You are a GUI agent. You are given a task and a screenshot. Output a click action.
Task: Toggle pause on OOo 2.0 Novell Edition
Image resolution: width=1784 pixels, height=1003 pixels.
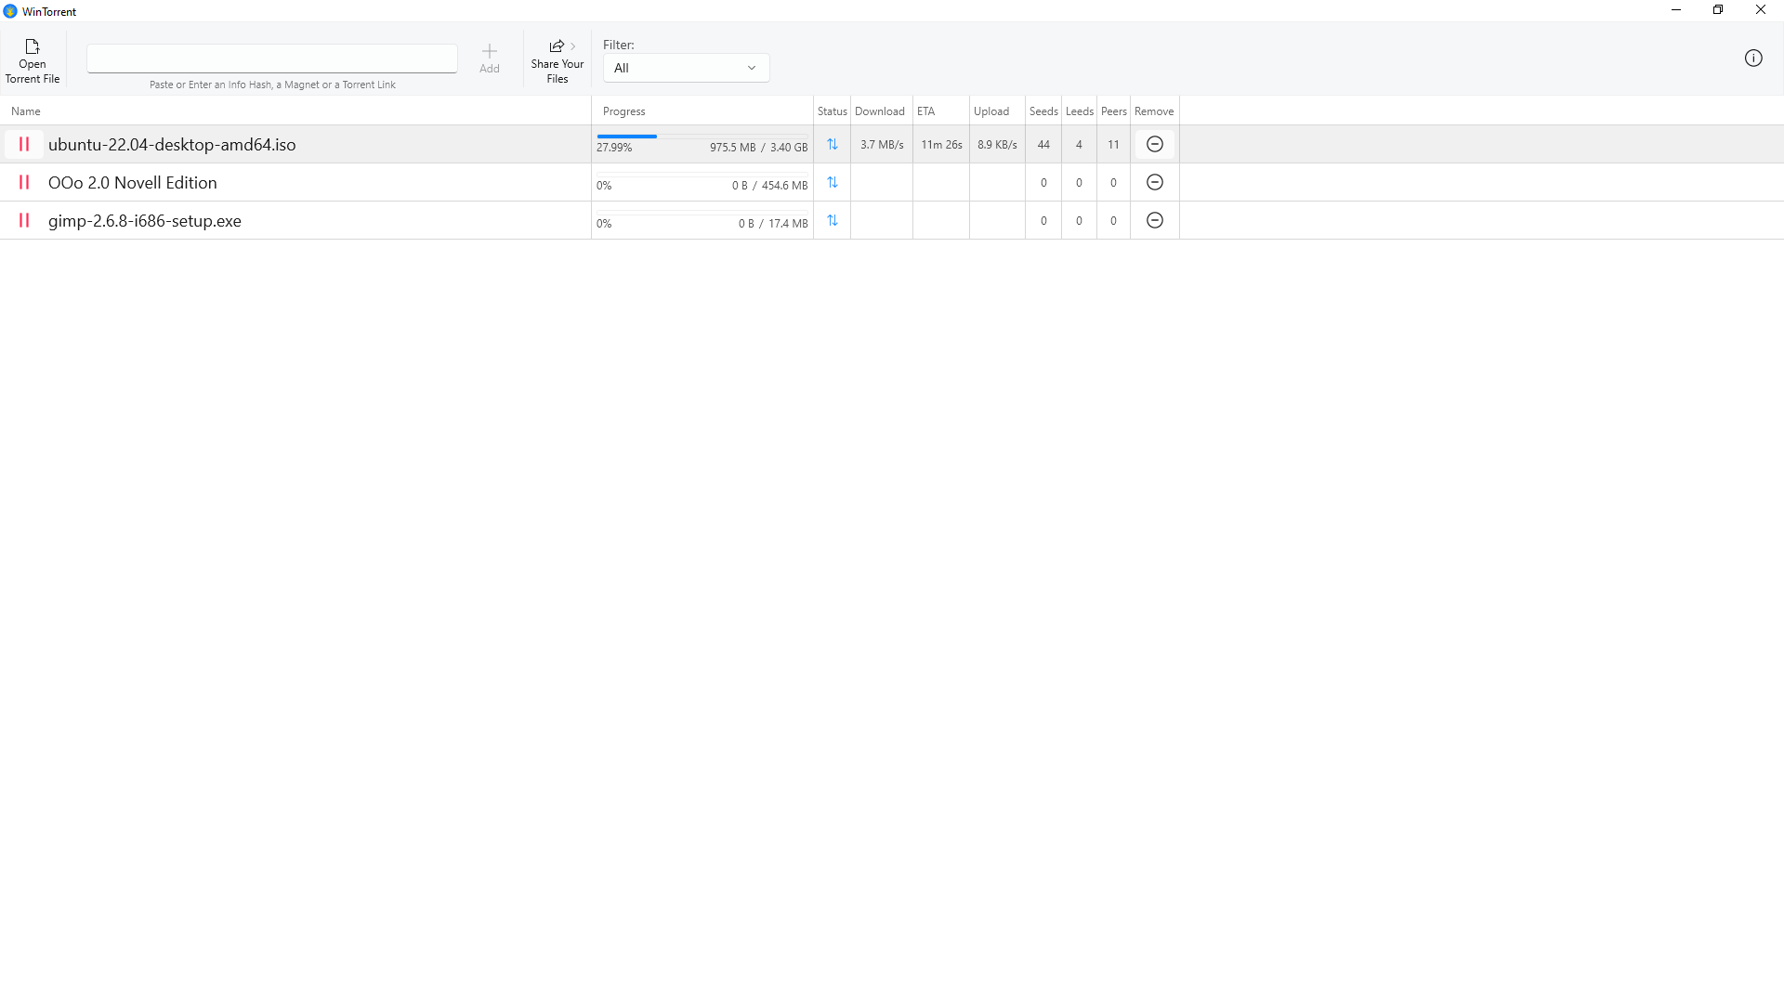(24, 183)
